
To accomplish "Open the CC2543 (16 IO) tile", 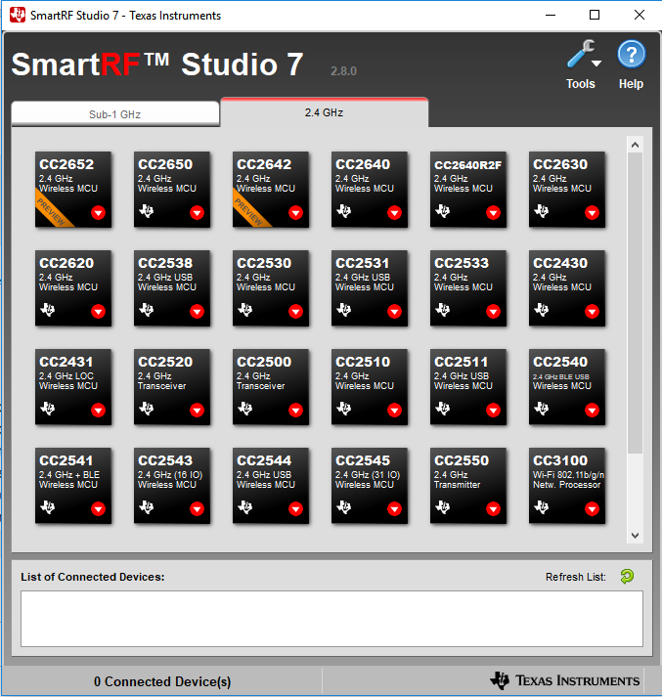I will click(x=172, y=486).
